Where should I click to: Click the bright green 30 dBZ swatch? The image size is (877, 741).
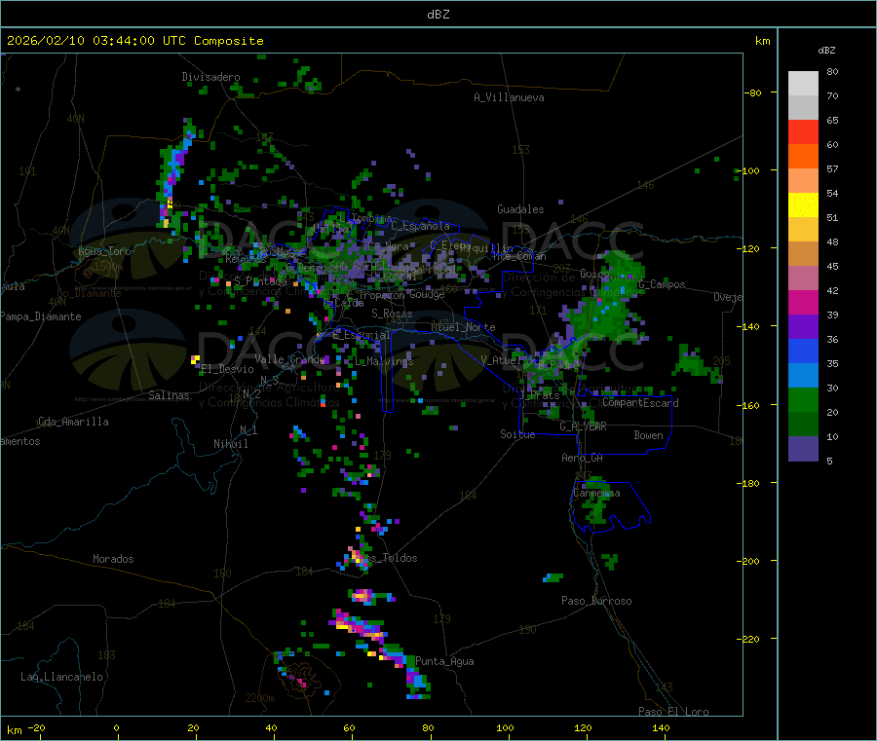tap(803, 399)
